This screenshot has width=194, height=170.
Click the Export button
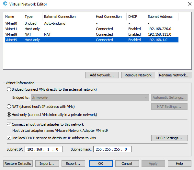pos(73,164)
